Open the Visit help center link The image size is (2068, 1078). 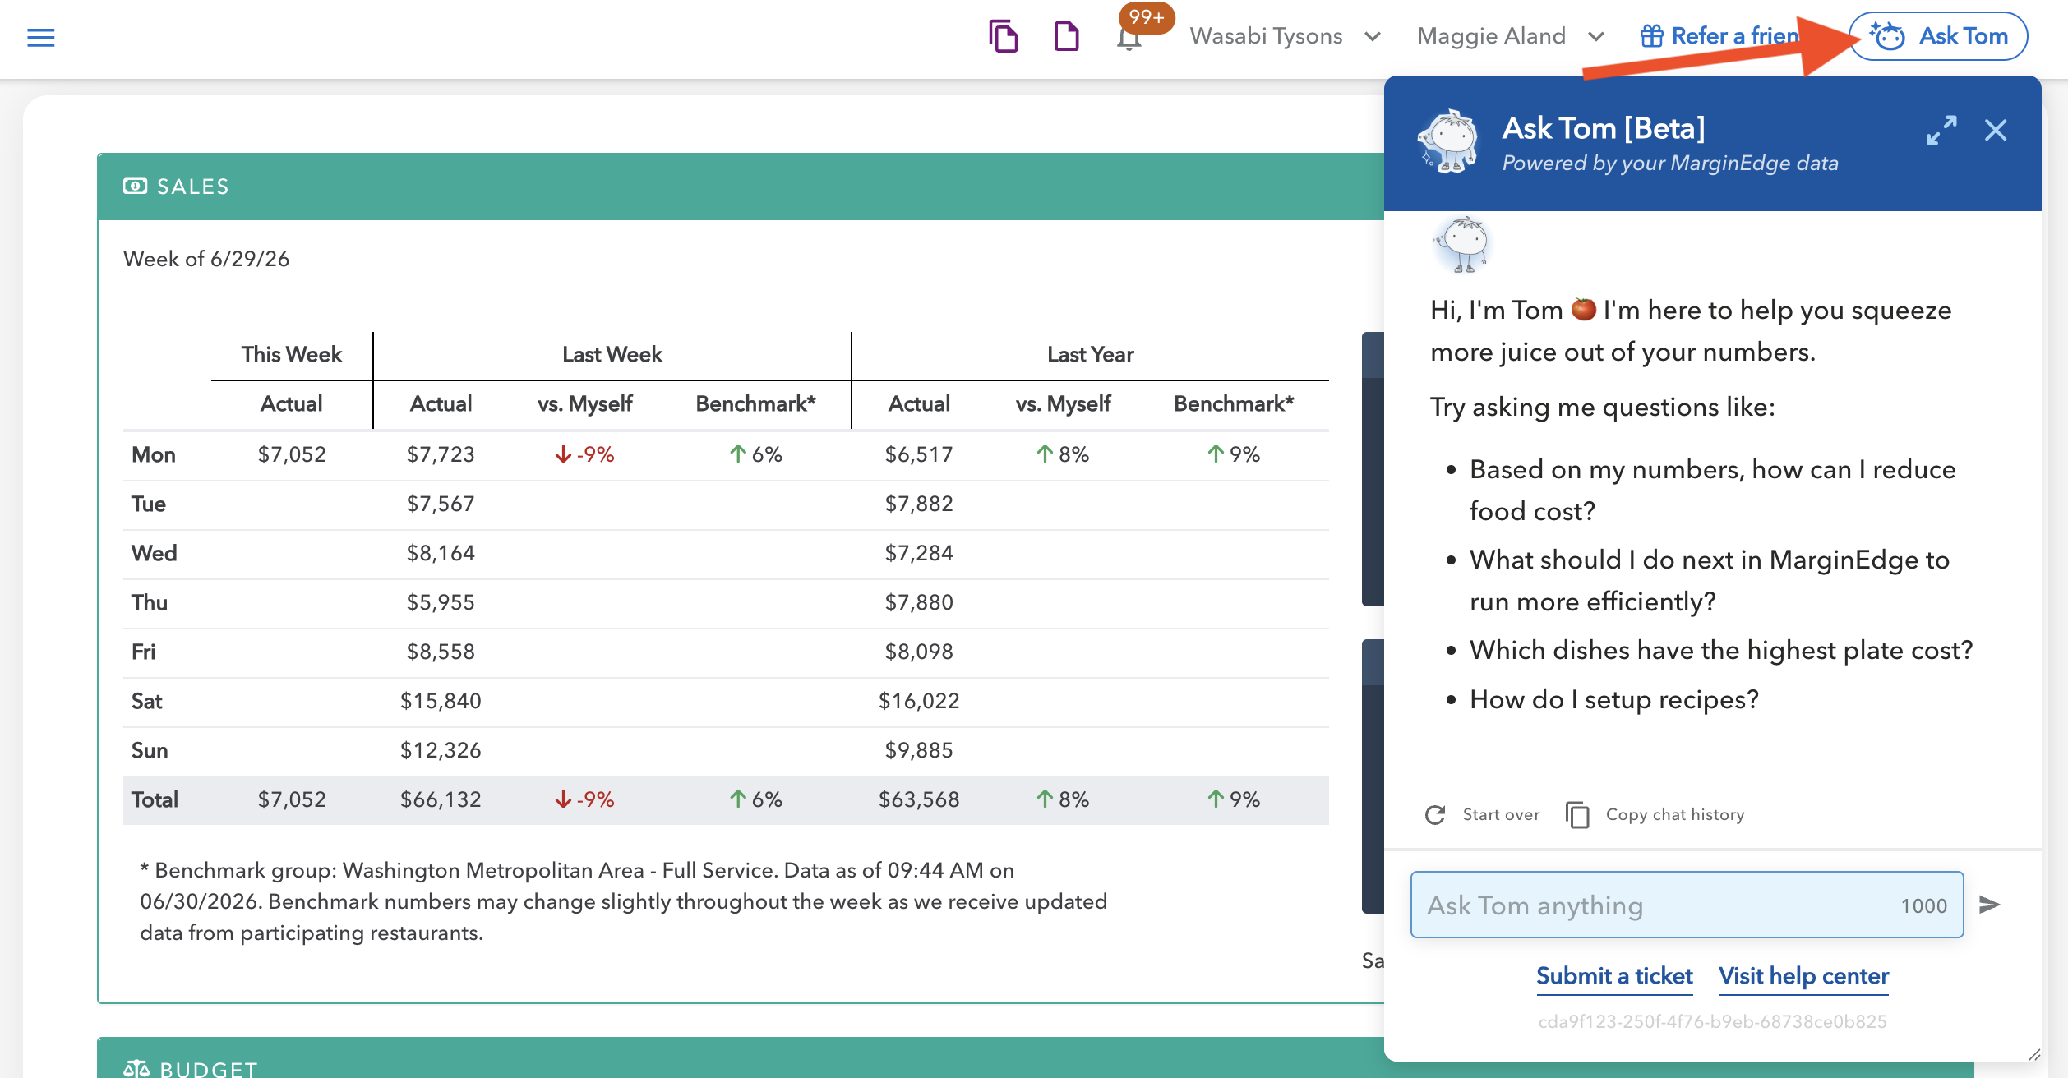1803,976
